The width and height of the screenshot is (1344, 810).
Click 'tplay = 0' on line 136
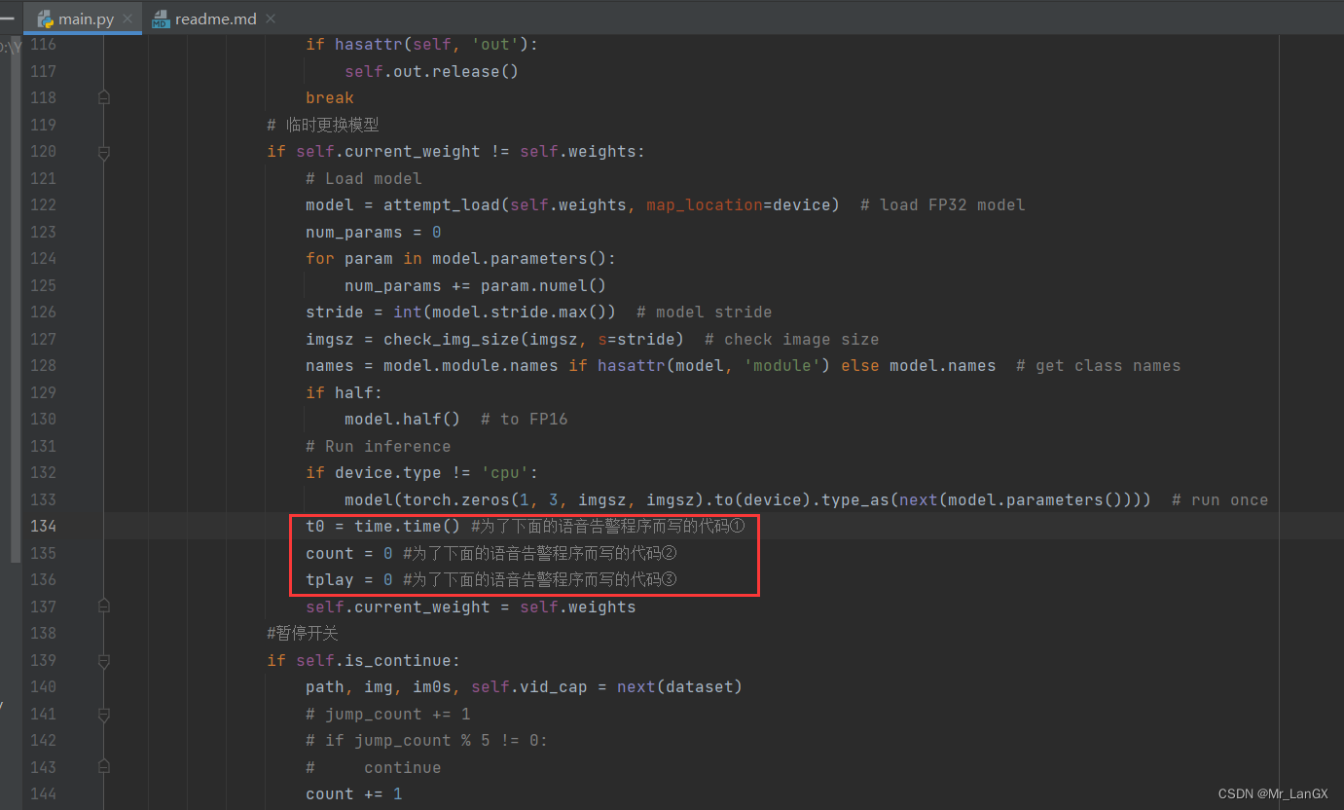(x=349, y=579)
